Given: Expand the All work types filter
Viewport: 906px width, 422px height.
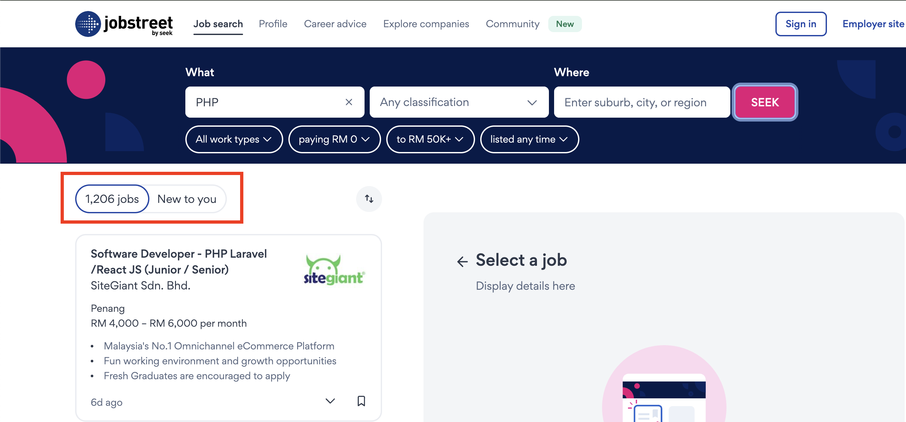Looking at the screenshot, I should (x=234, y=139).
